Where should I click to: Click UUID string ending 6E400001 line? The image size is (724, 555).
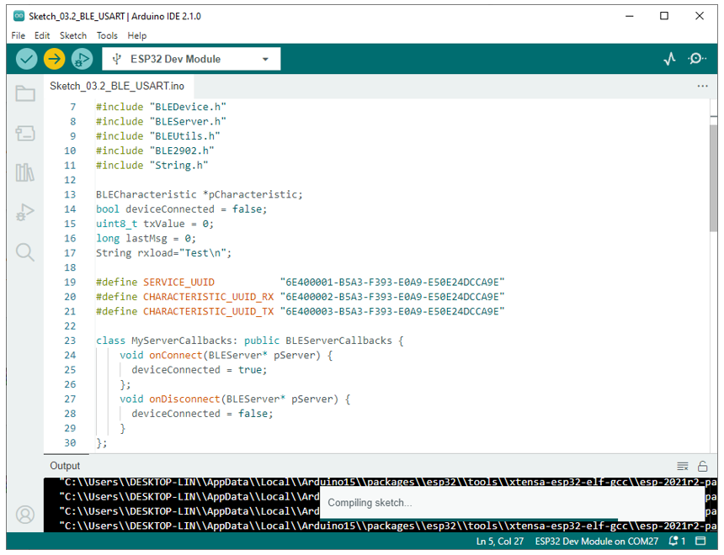[392, 283]
